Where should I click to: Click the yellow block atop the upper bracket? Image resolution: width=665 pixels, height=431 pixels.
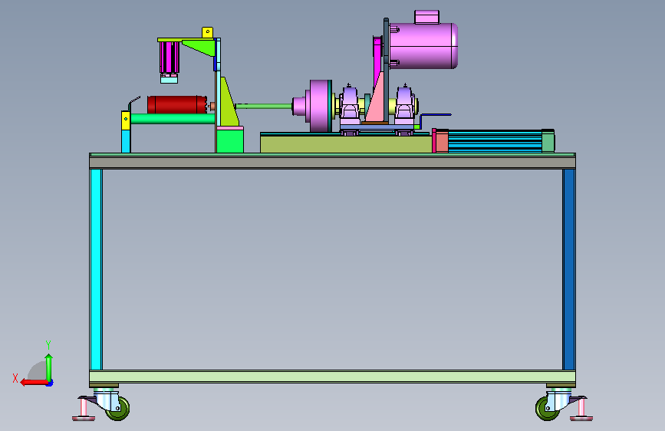click(x=207, y=32)
